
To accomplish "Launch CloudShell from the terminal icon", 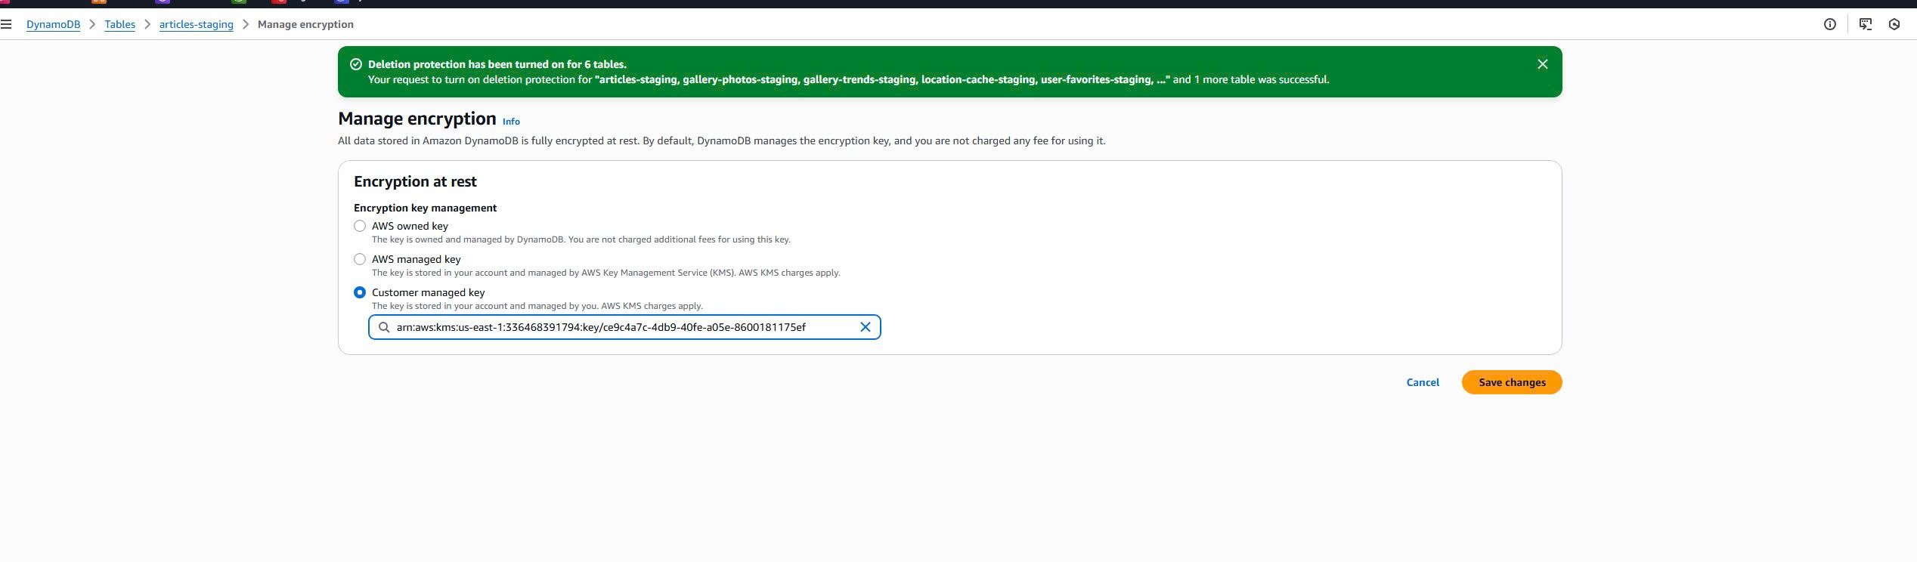I will pyautogui.click(x=1866, y=24).
